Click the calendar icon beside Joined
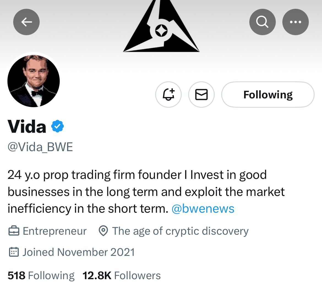 (x=13, y=252)
